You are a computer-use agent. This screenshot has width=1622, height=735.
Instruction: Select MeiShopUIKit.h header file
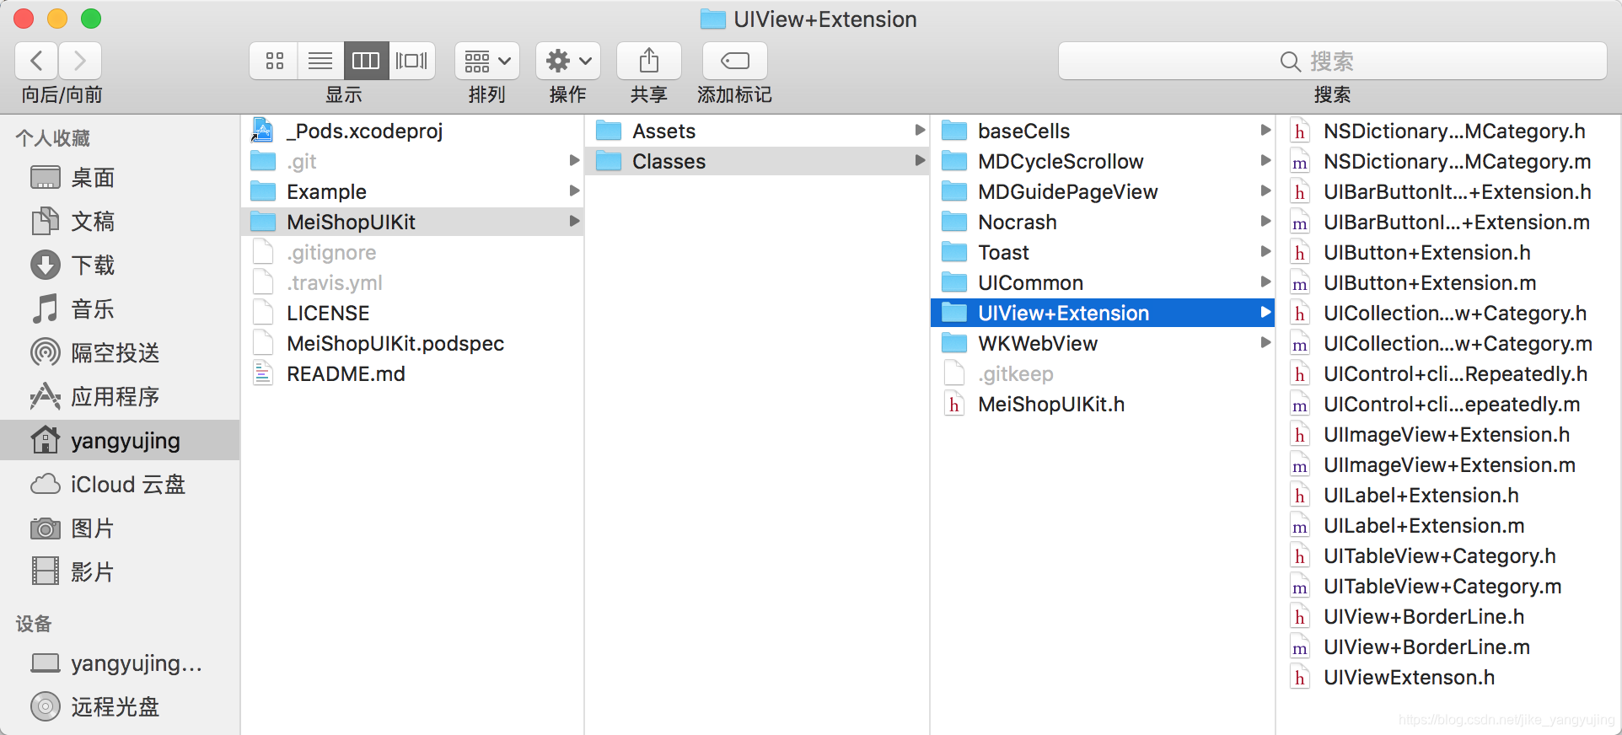click(1103, 405)
